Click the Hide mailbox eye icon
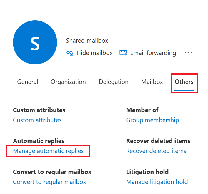 (x=69, y=53)
